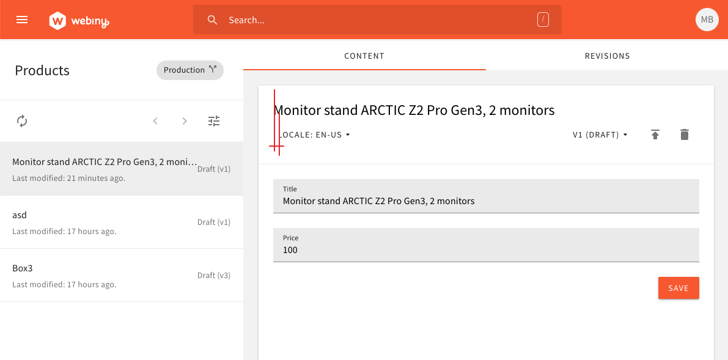Focus the Search input field
The width and height of the screenshot is (728, 360).
click(x=377, y=20)
